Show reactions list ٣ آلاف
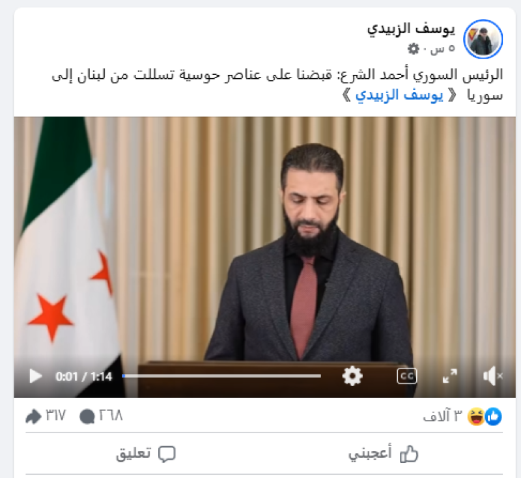The height and width of the screenshot is (478, 521). [442, 416]
